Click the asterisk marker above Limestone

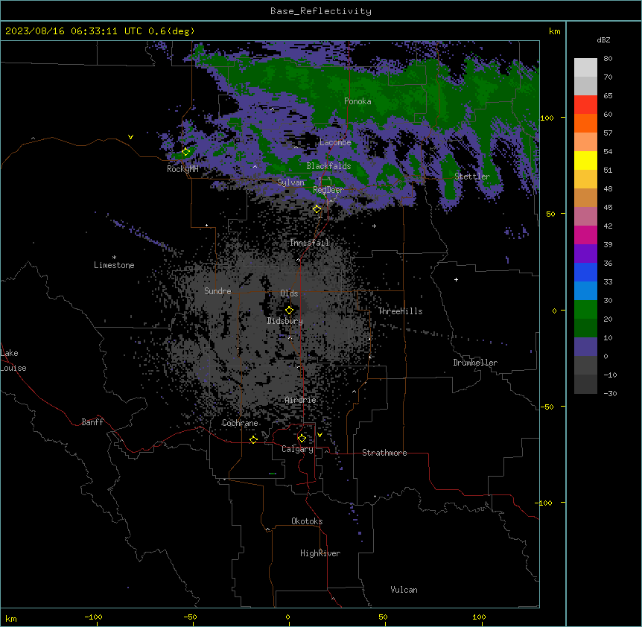(x=114, y=258)
